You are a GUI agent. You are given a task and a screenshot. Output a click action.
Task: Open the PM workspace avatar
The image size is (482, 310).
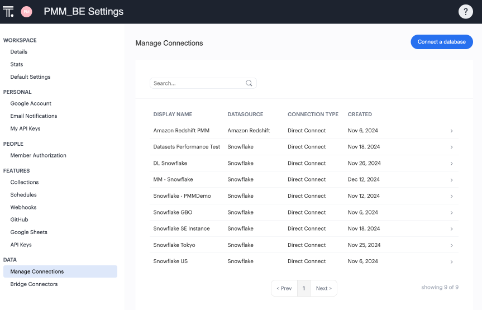pos(26,11)
